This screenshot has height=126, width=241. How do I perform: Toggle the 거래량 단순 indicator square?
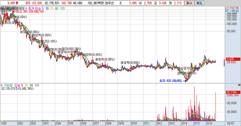pyautogui.click(x=2, y=85)
